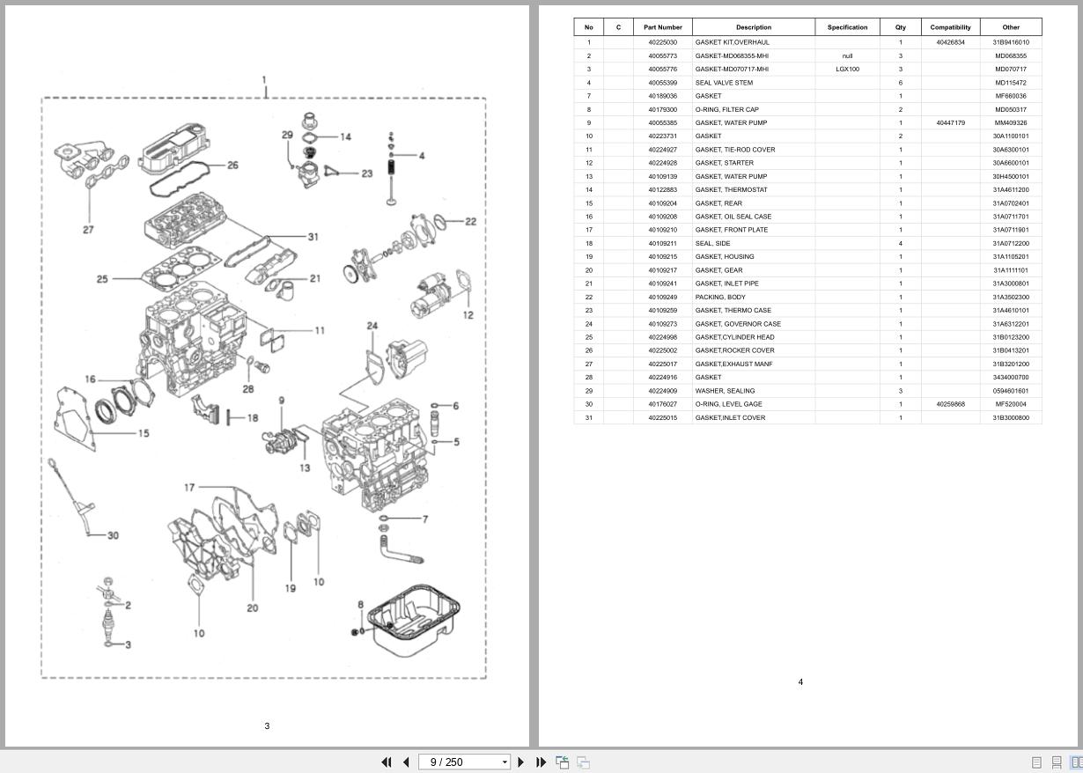This screenshot has width=1083, height=773.
Task: Switch to two-page facing layout
Action: pos(1076,762)
